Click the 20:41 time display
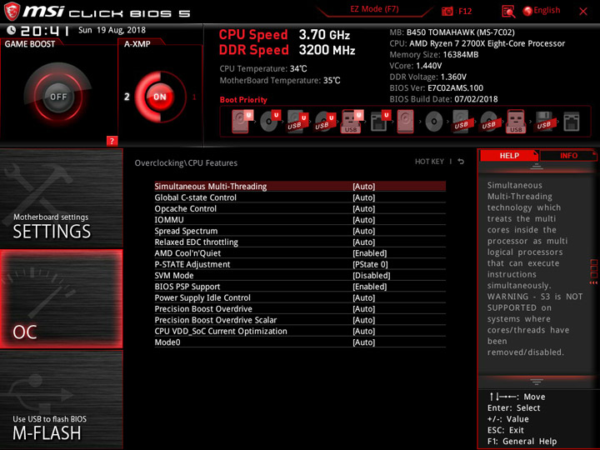The width and height of the screenshot is (600, 450). (x=44, y=31)
